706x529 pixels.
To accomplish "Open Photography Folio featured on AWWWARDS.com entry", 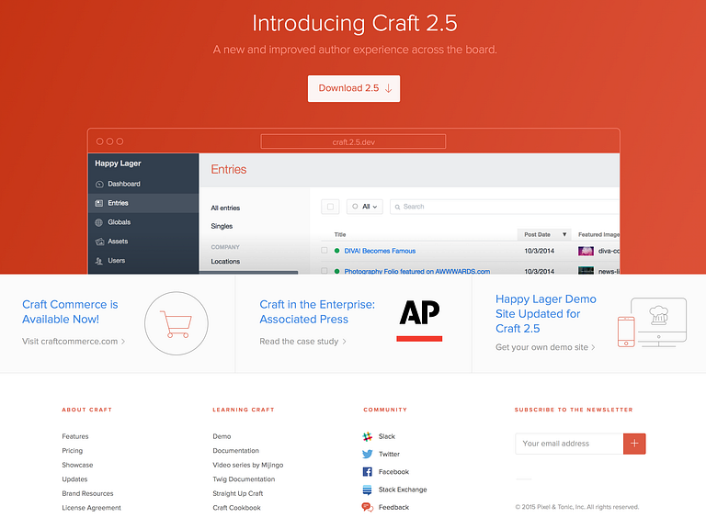I will tap(417, 271).
